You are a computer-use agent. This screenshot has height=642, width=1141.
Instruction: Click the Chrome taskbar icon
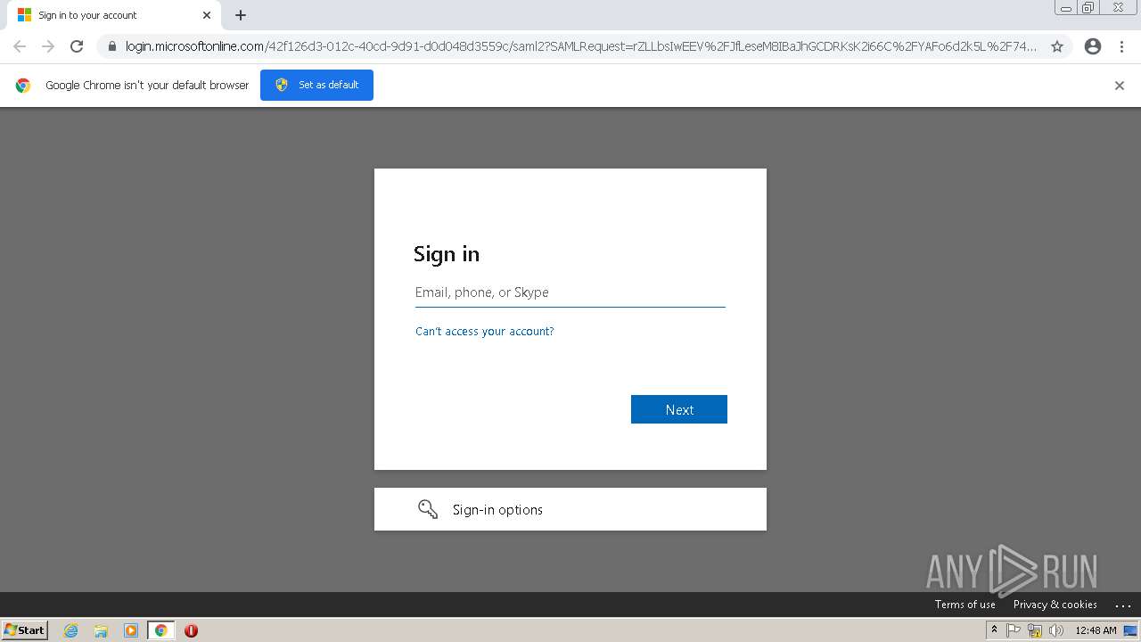pos(160,630)
